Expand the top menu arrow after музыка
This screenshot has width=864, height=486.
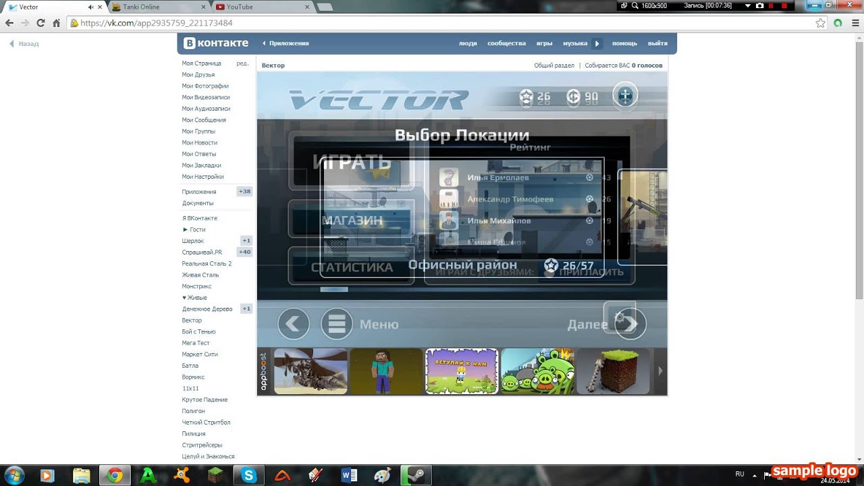[x=597, y=43]
